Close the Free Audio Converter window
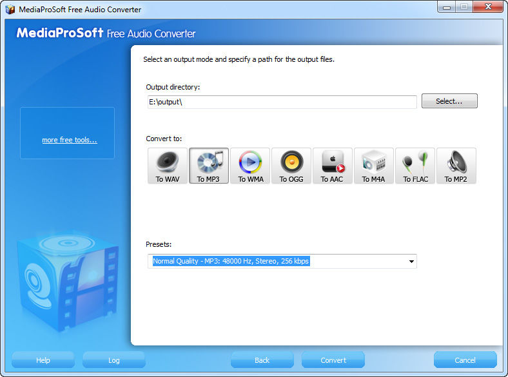Image resolution: width=508 pixels, height=377 pixels. click(488, 7)
